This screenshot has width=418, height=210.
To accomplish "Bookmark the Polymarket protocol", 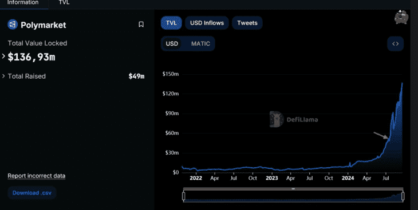I will pos(141,25).
